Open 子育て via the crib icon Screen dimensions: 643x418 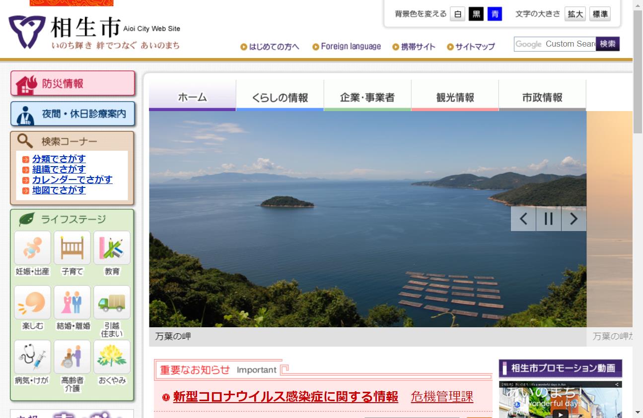point(71,248)
